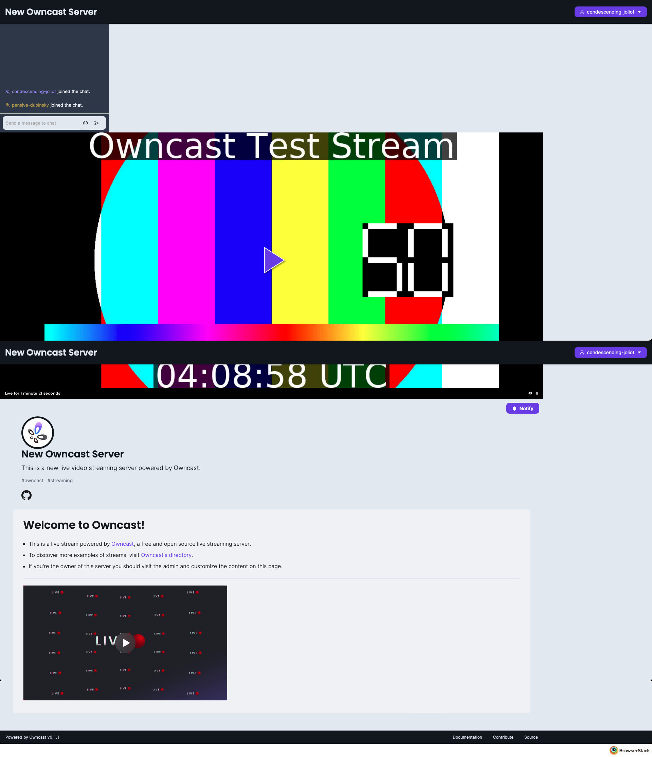Click the server description text about Owncast

(x=111, y=468)
